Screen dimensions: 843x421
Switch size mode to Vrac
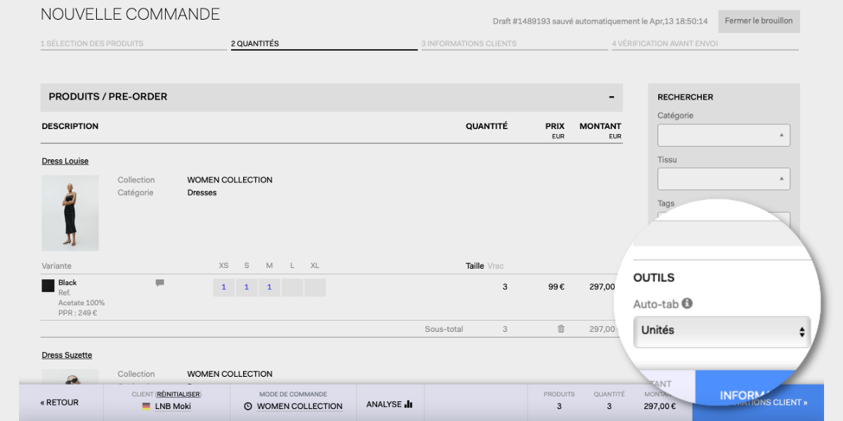pos(495,266)
